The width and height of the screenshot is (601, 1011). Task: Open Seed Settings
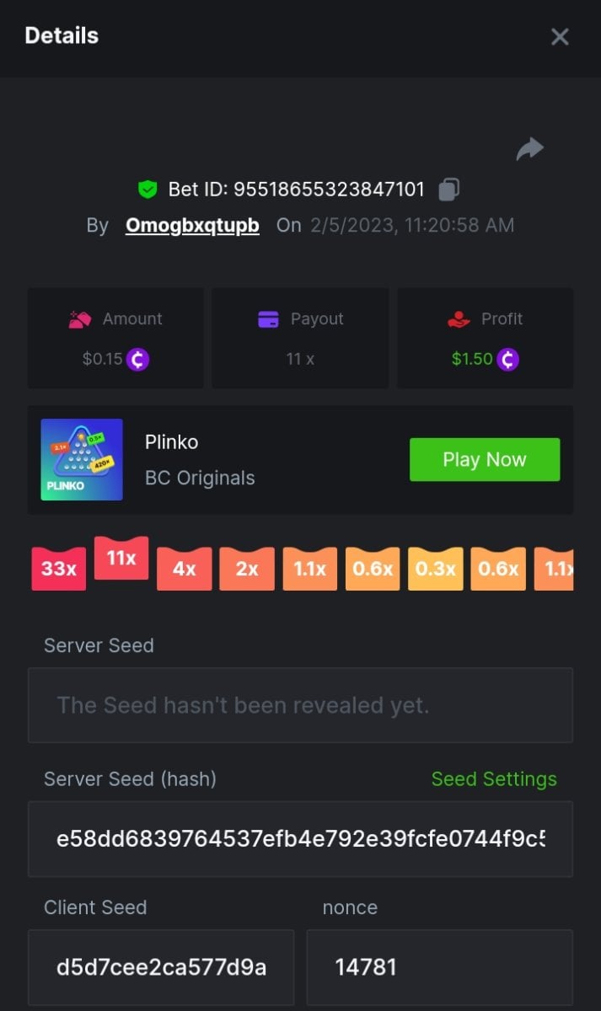point(494,779)
